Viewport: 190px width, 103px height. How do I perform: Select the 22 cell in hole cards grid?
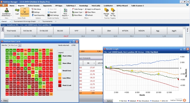pyautogui.click(x=51, y=94)
